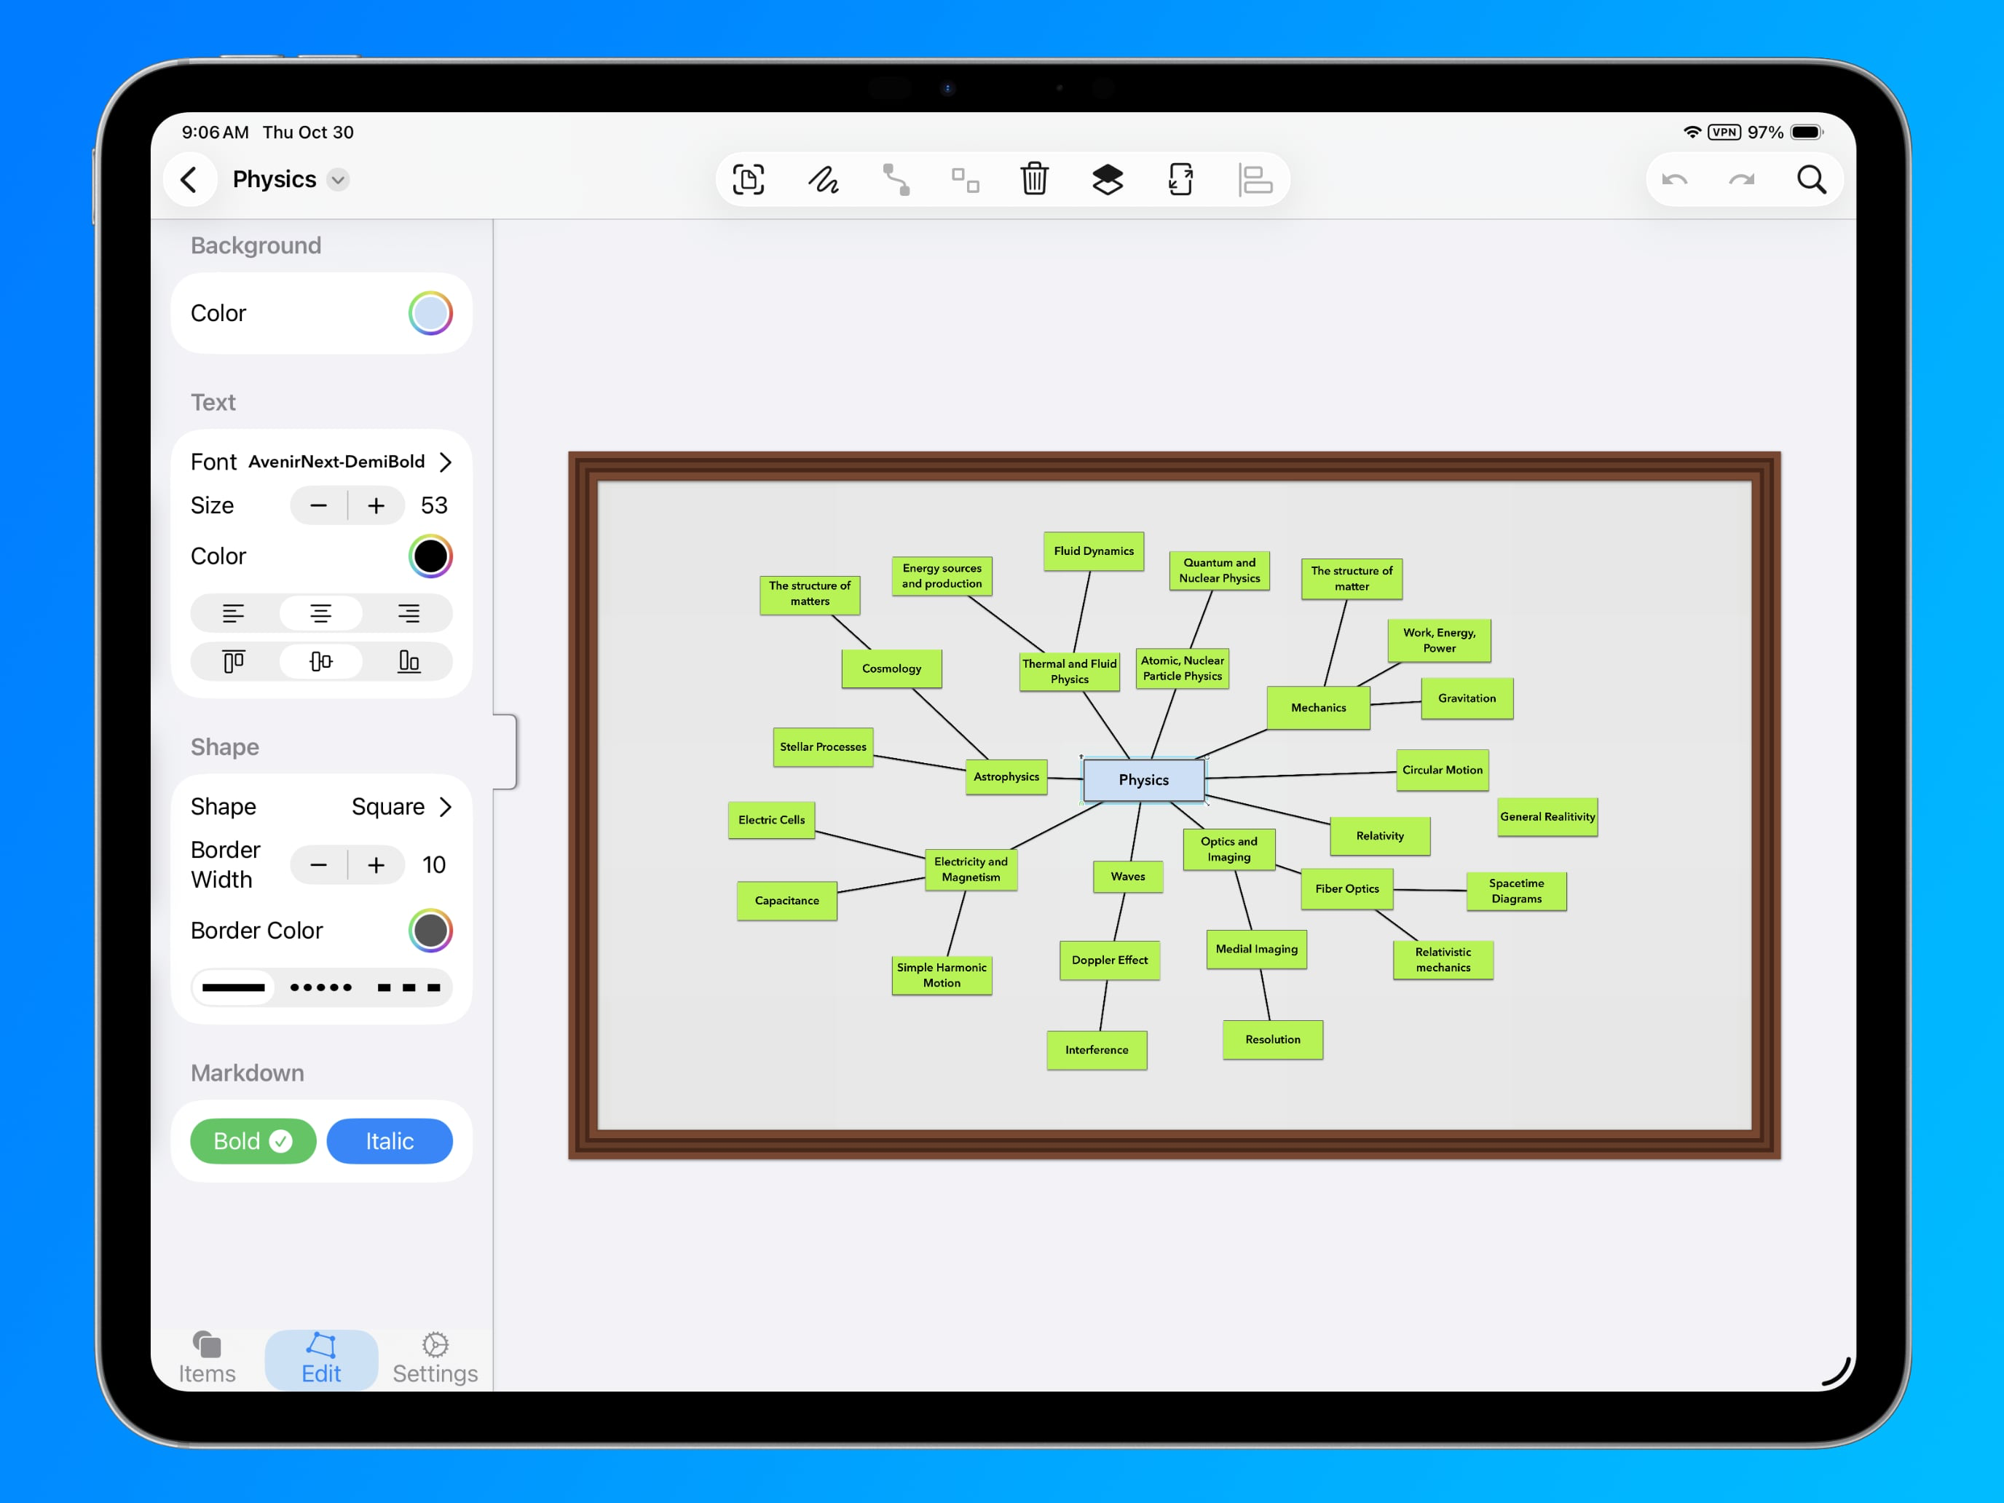Tap the back chevron button

[189, 179]
